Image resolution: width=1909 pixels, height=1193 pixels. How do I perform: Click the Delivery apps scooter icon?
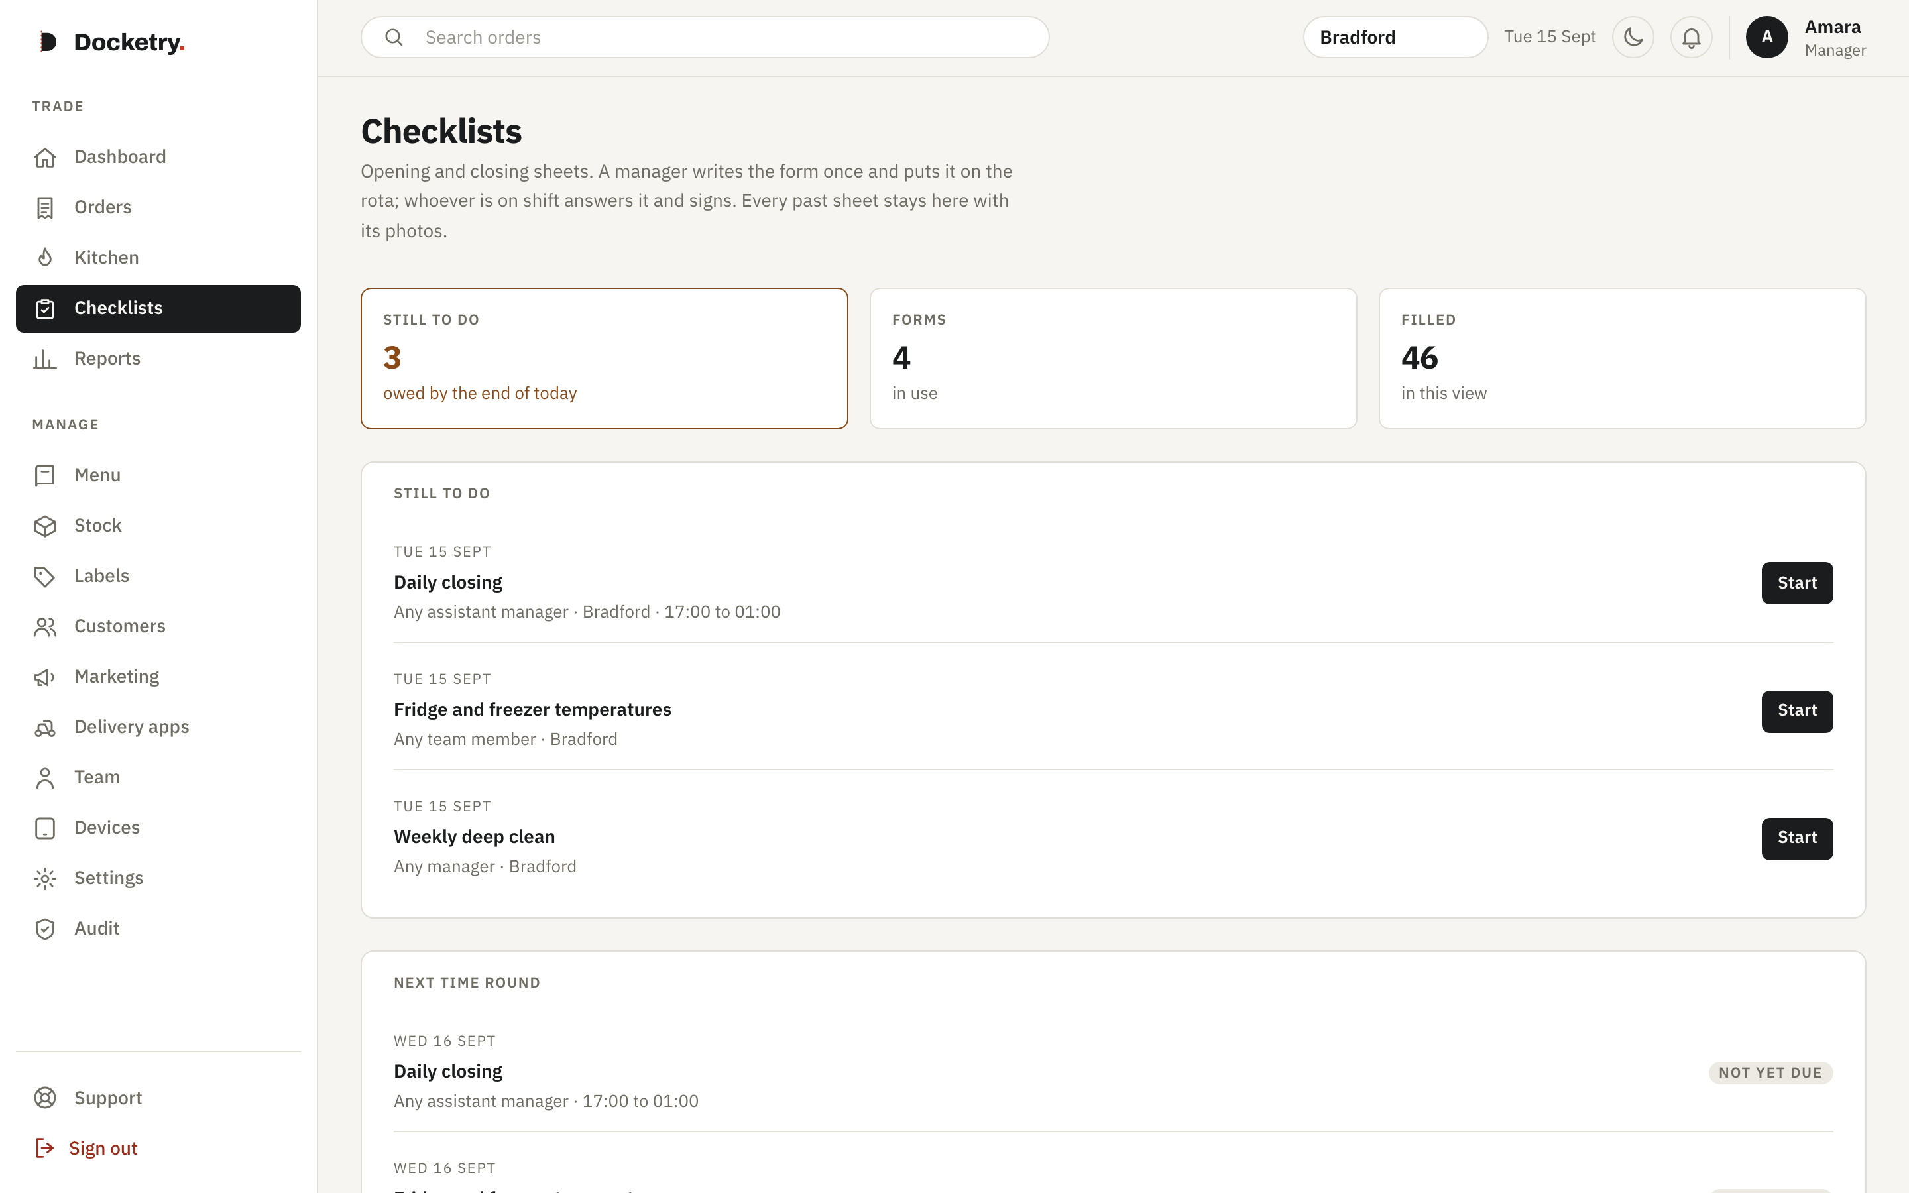pyautogui.click(x=45, y=728)
